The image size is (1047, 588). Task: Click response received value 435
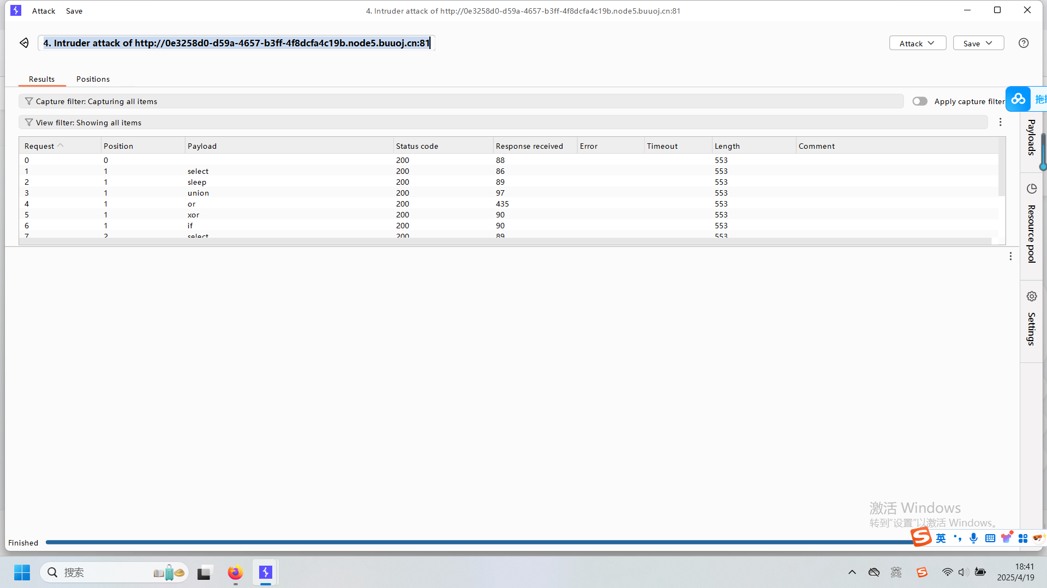(x=502, y=204)
